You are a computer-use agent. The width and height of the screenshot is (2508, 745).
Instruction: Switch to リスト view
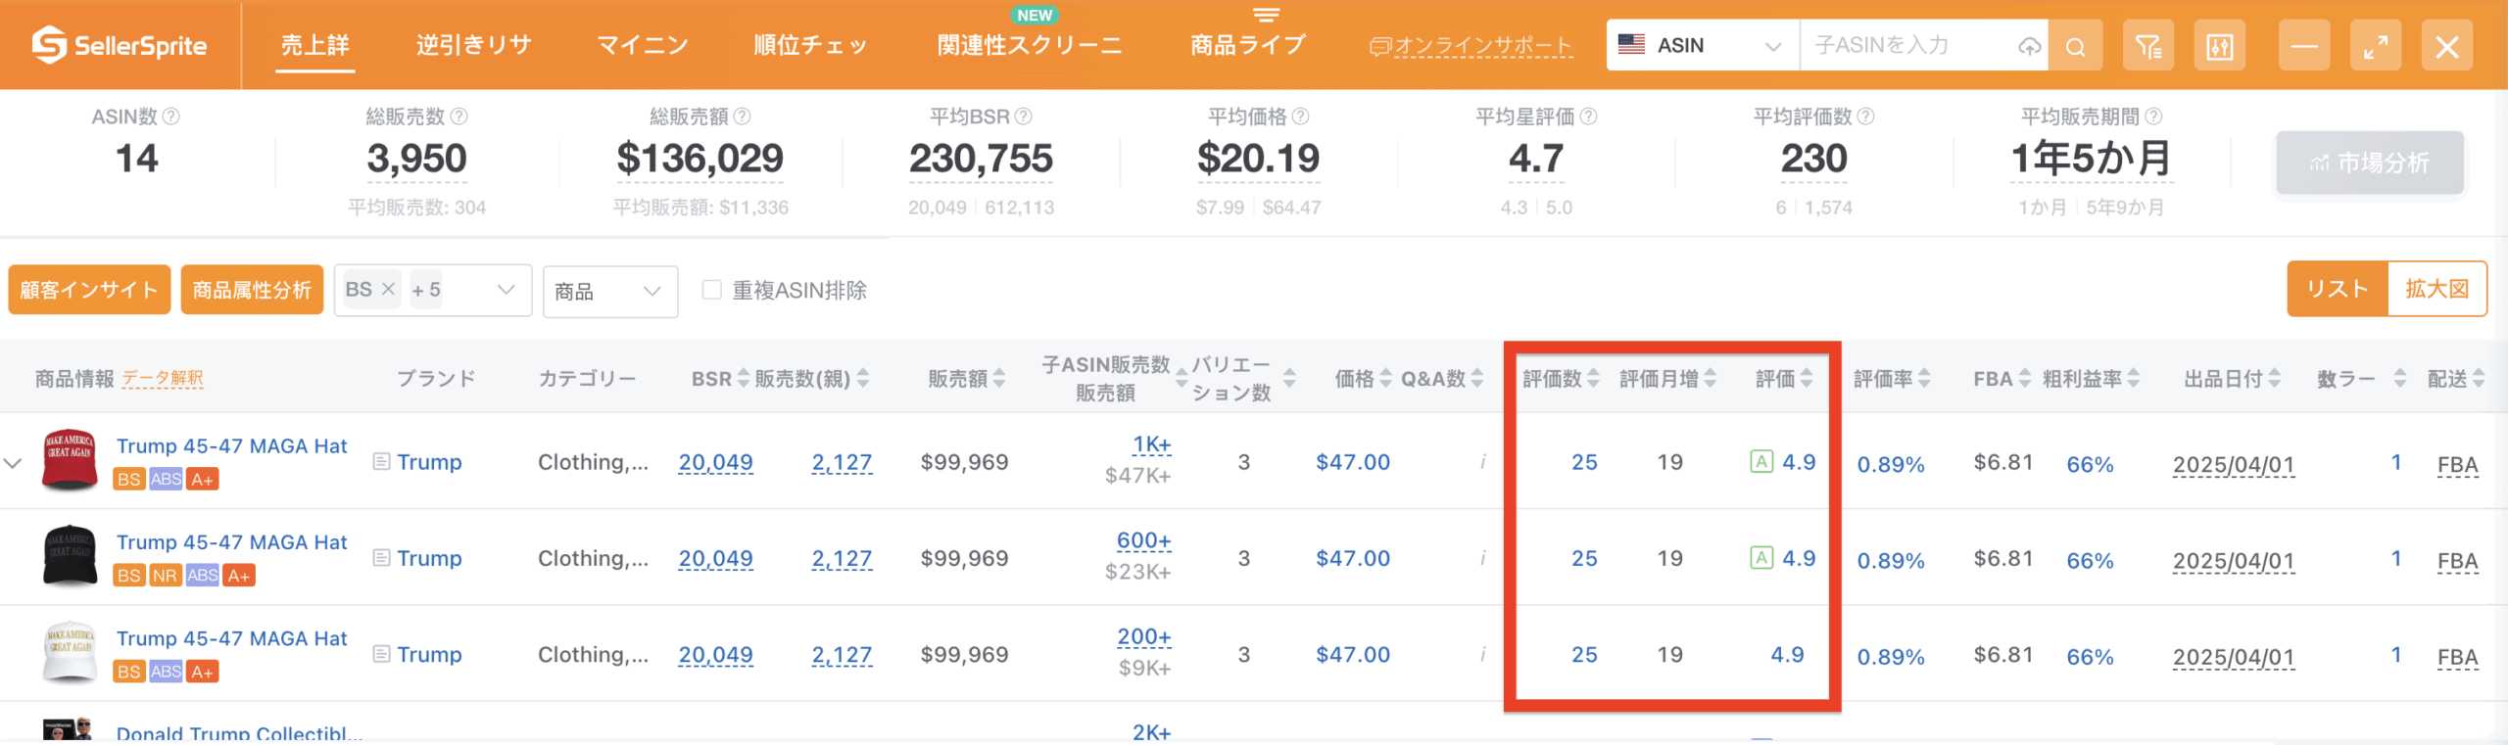click(x=2338, y=289)
